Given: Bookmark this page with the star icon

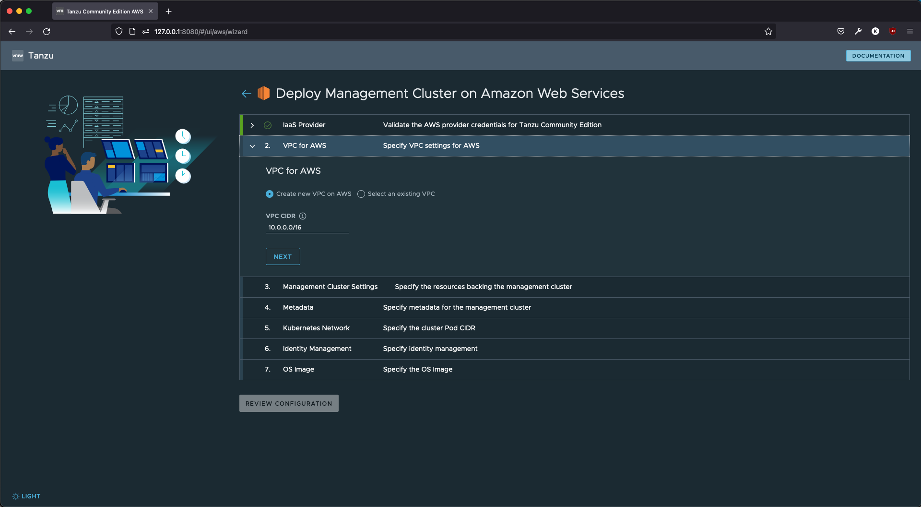Looking at the screenshot, I should 768,32.
